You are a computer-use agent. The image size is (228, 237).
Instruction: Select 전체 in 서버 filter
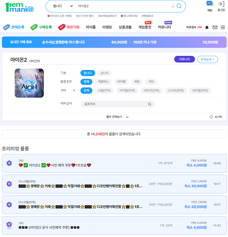click(86, 90)
